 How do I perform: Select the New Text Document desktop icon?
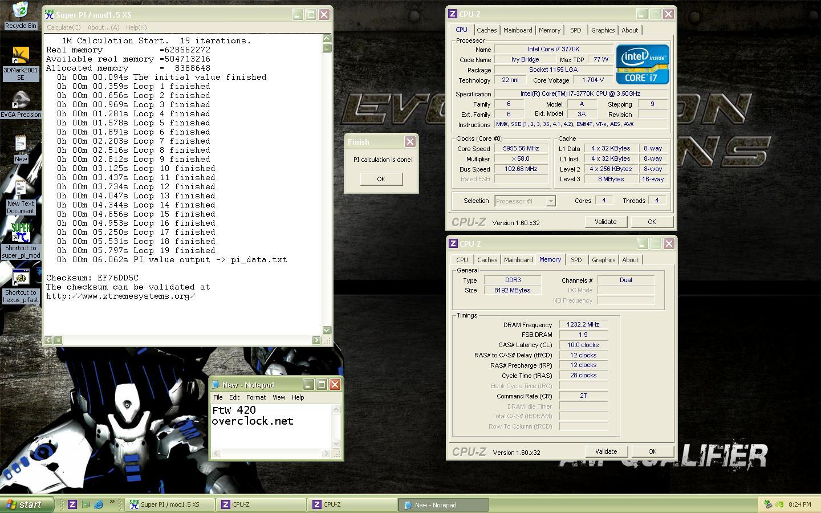(x=21, y=189)
